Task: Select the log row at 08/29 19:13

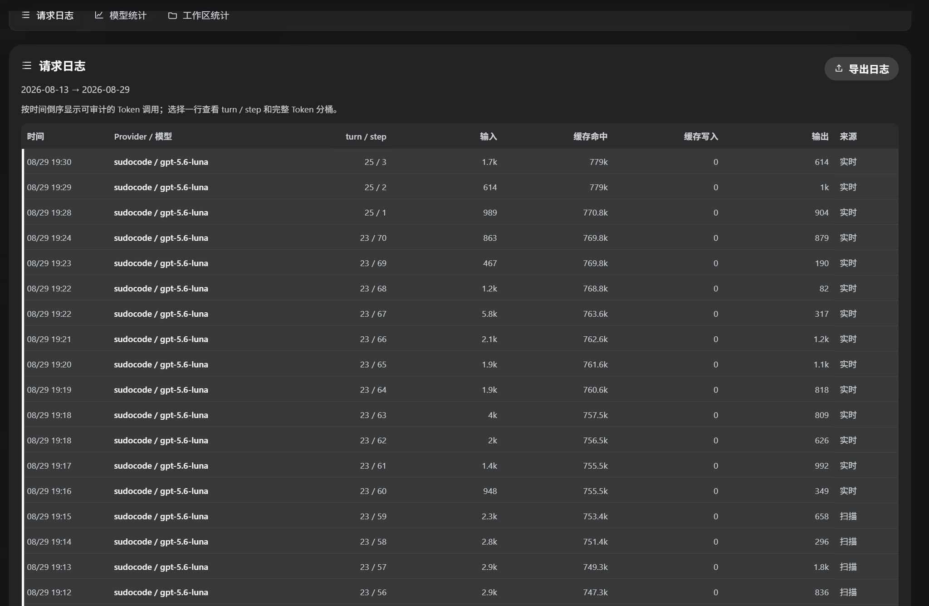Action: tap(460, 567)
